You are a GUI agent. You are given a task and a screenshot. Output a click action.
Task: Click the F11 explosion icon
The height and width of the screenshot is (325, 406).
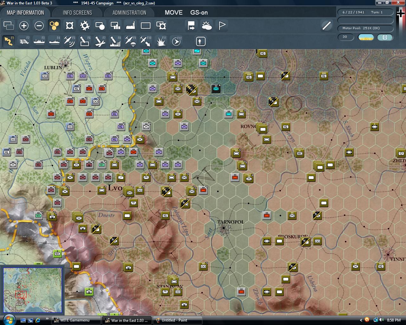(x=161, y=41)
